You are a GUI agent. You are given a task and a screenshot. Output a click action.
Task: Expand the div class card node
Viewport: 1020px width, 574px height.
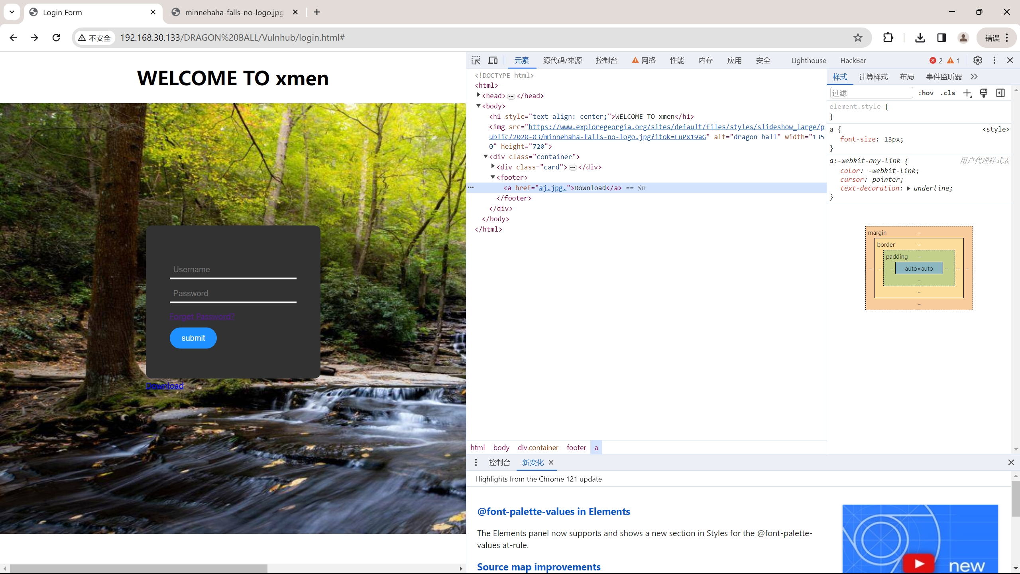pos(493,167)
